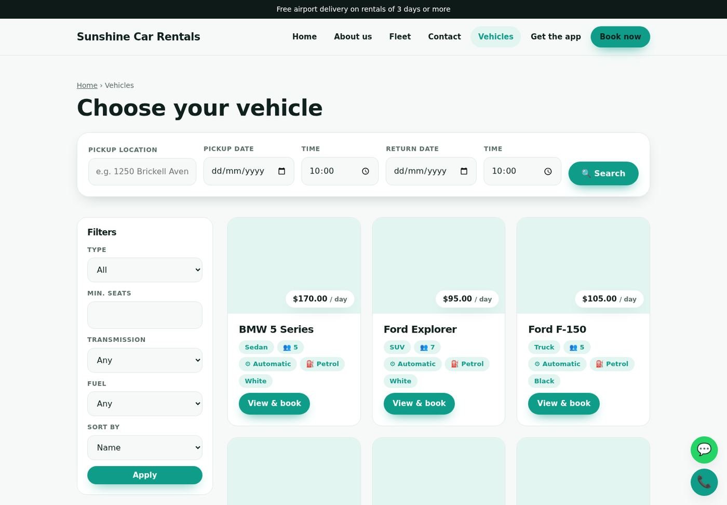Open the green chat bubble widget
Image resolution: width=727 pixels, height=505 pixels.
pyautogui.click(x=704, y=450)
